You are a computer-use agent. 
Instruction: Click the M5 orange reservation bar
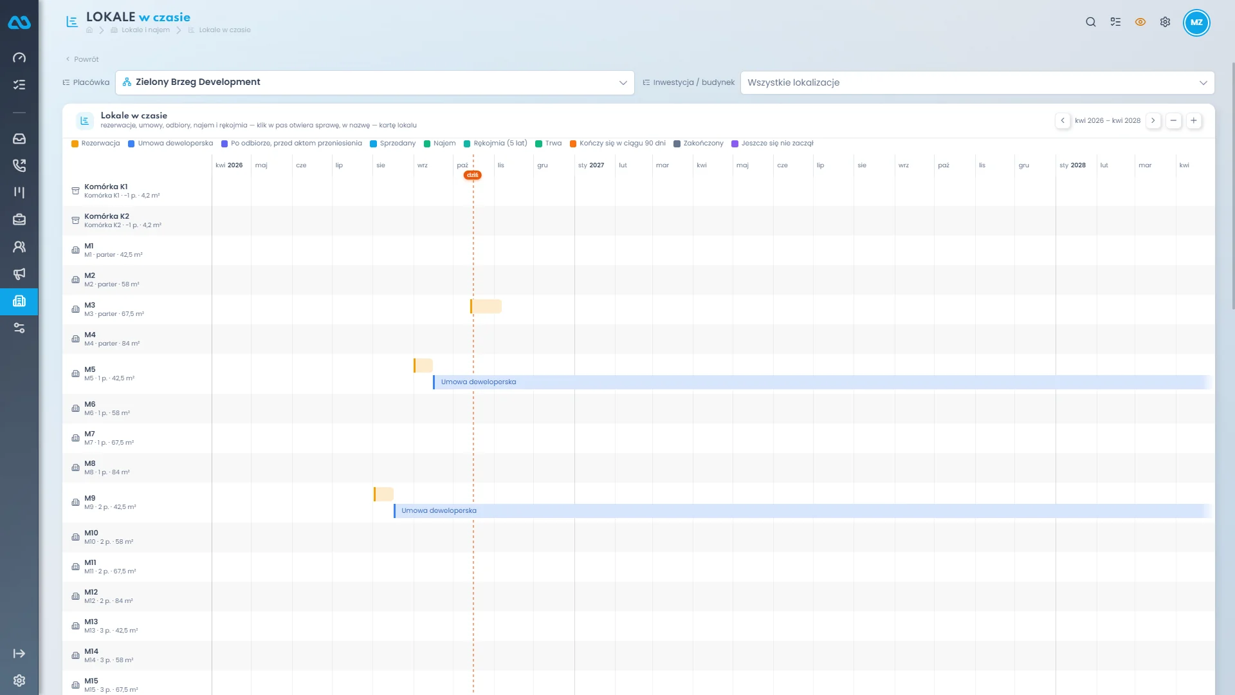pyautogui.click(x=423, y=366)
